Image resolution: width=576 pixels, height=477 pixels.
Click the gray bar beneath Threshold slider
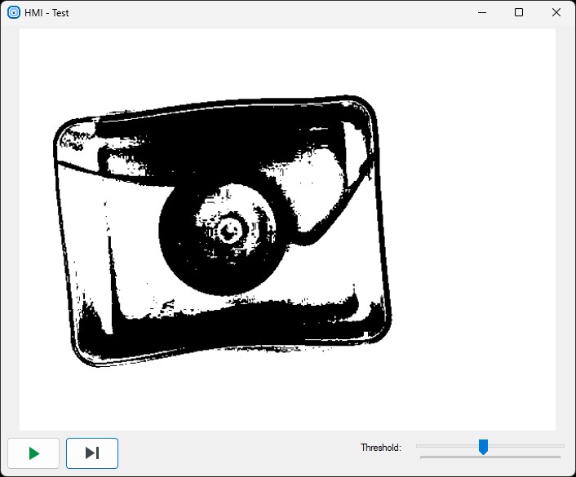[x=490, y=457]
